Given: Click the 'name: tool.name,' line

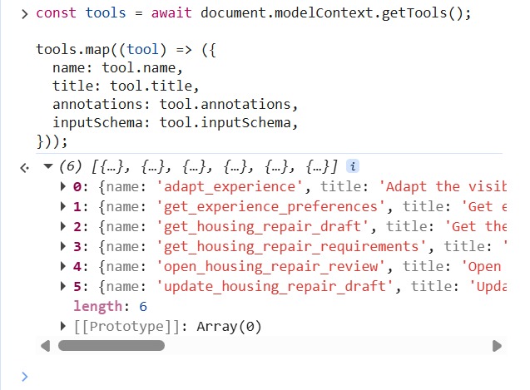Looking at the screenshot, I should (x=117, y=67).
